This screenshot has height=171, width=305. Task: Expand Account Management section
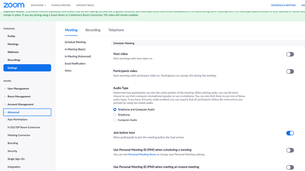[x=20, y=104]
